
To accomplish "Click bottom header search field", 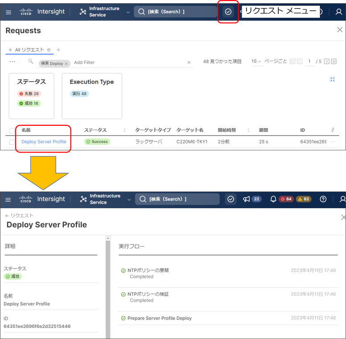I will pos(177,199).
